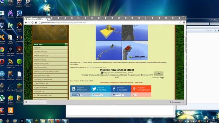219x123 pixels.
Task: Open the CCleaner desktop shortcut
Action: click(x=2, y=111)
